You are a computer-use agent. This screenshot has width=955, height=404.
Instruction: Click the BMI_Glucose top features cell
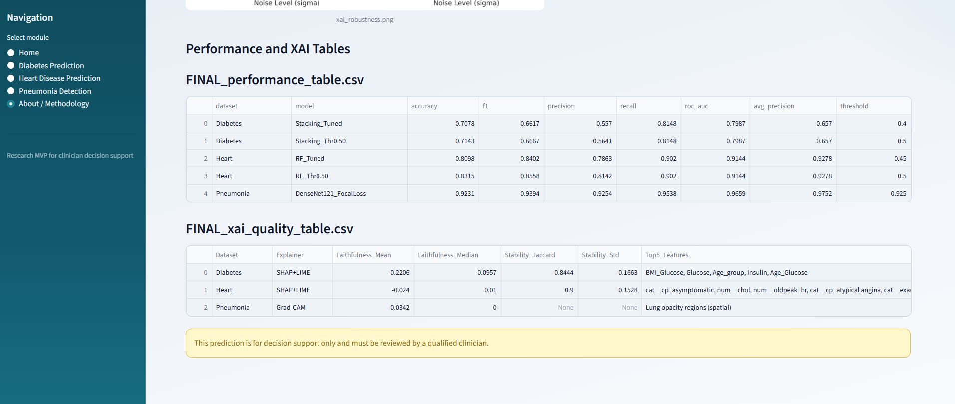[776, 272]
